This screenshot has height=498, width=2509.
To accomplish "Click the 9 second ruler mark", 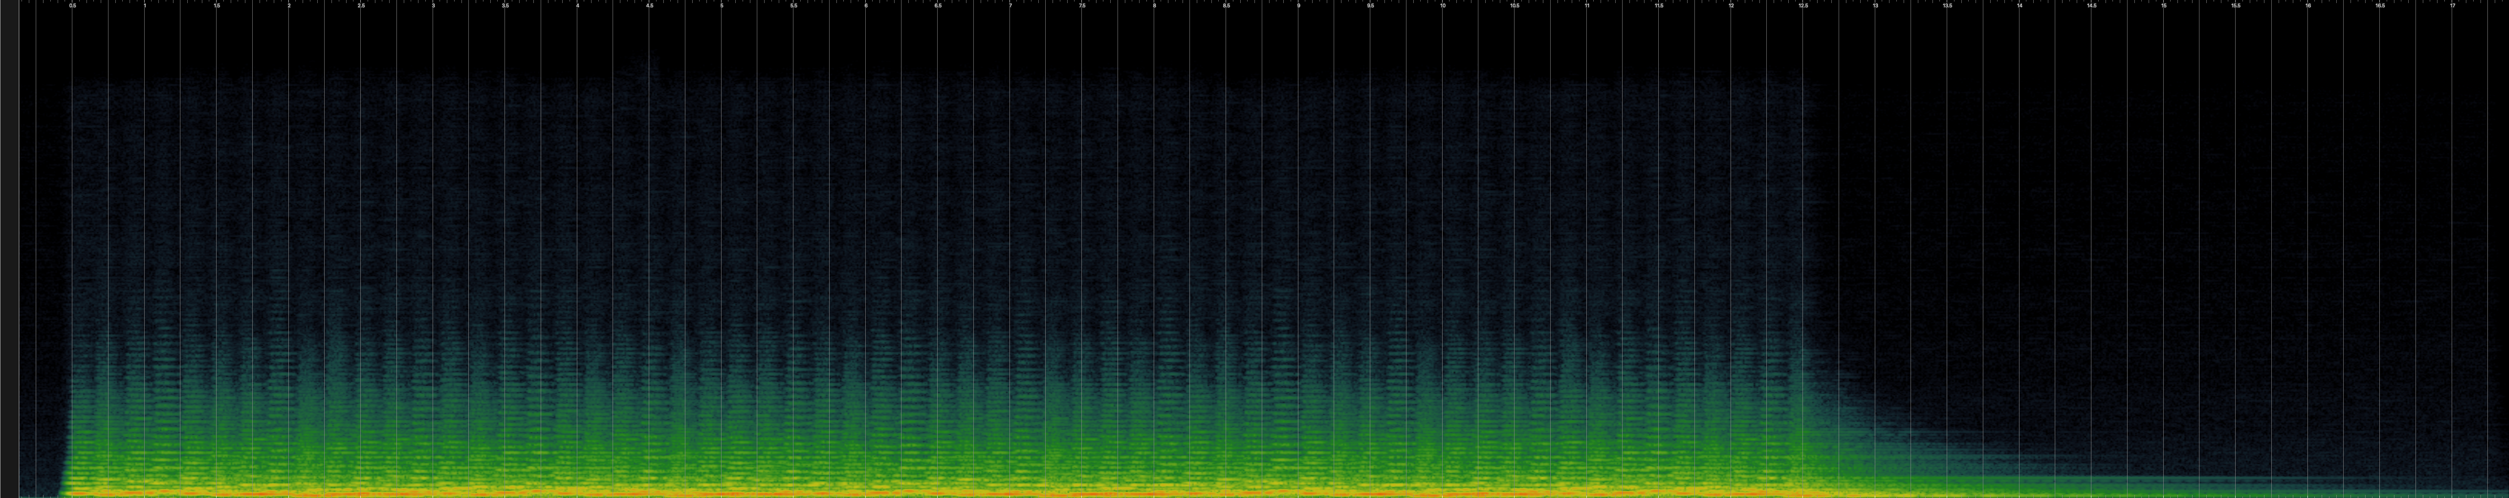I will click(1298, 6).
